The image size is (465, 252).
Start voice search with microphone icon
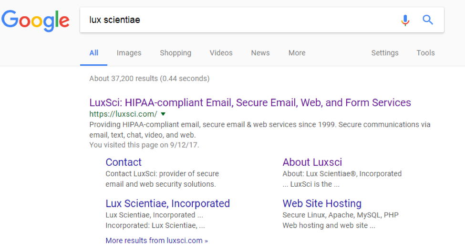coord(405,20)
